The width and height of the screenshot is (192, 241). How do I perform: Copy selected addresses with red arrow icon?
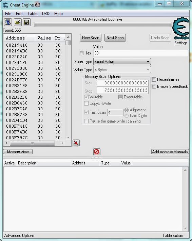click(x=76, y=143)
